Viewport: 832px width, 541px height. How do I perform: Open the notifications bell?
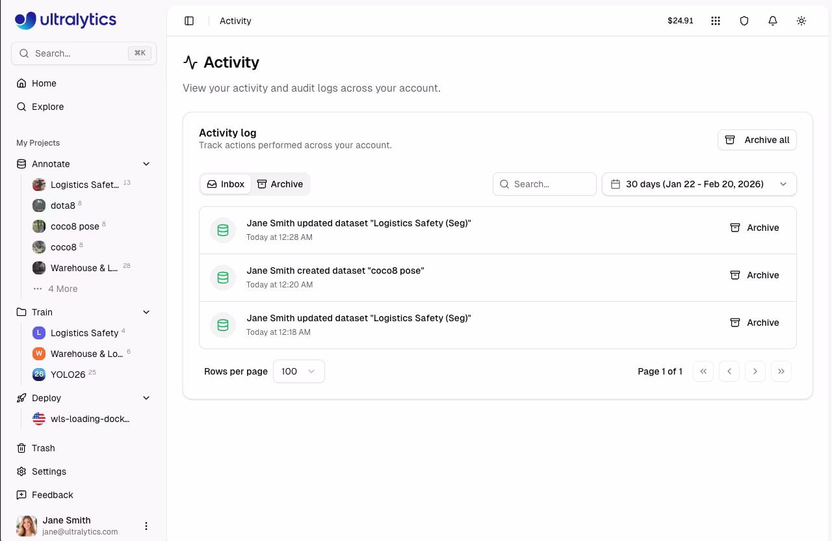(x=773, y=21)
